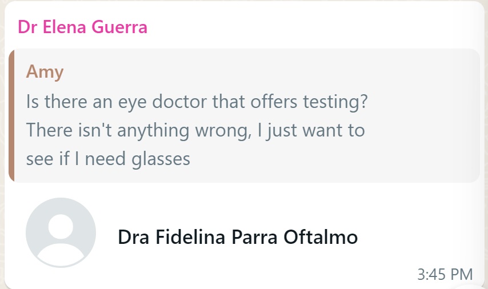Click quoted line 'Is there an eye doctor'
The image size is (488, 289).
(x=195, y=103)
